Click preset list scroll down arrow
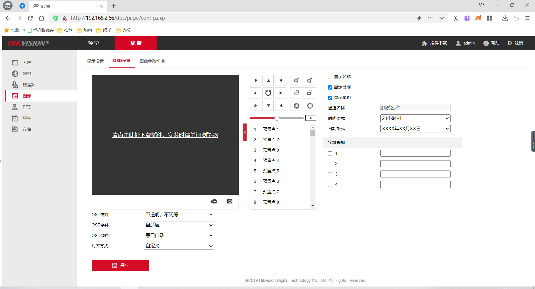This screenshot has width=535, height=289. [313, 206]
